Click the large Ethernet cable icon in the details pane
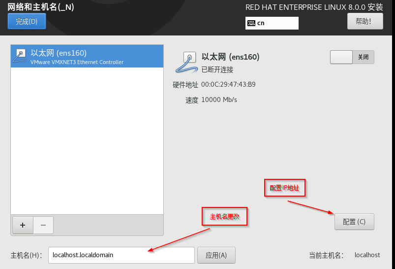 tap(186, 63)
